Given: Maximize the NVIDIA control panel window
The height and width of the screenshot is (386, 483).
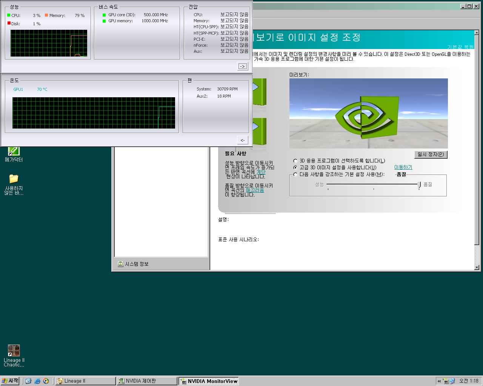Looking at the screenshot, I should point(469,6).
